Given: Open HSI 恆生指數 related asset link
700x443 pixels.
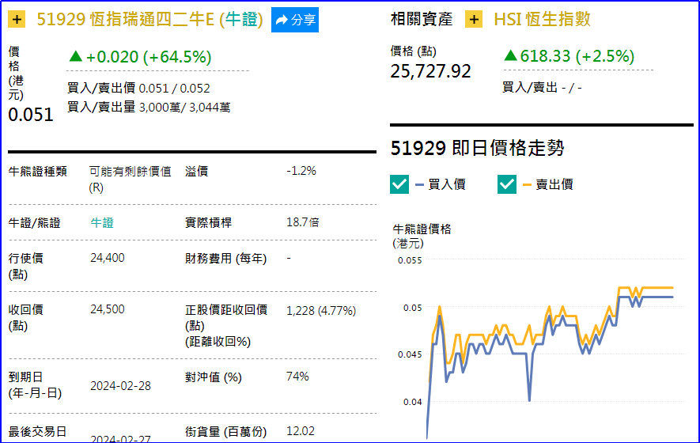Looking at the screenshot, I should pyautogui.click(x=542, y=19).
